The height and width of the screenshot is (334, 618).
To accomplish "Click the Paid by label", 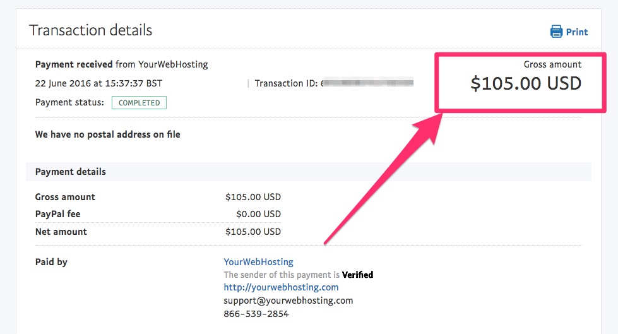I will [x=51, y=262].
